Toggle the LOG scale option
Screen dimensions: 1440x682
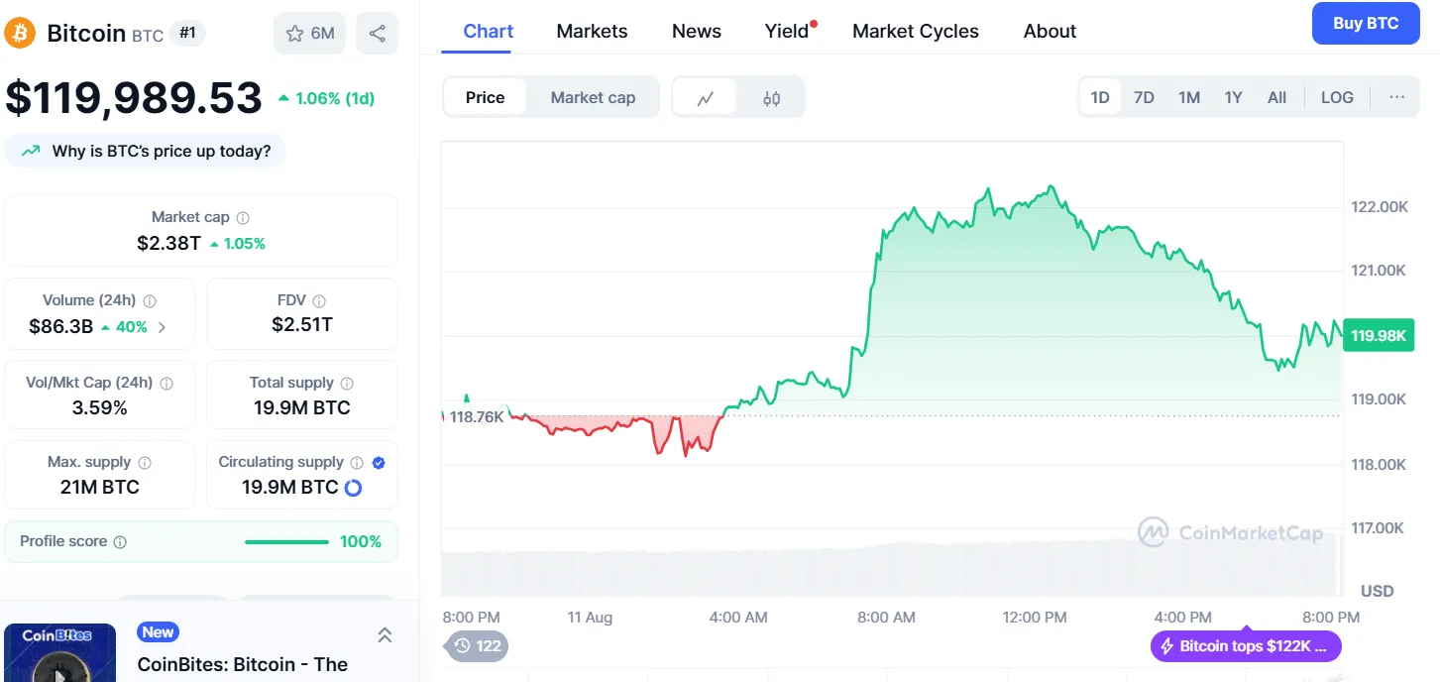pyautogui.click(x=1337, y=97)
